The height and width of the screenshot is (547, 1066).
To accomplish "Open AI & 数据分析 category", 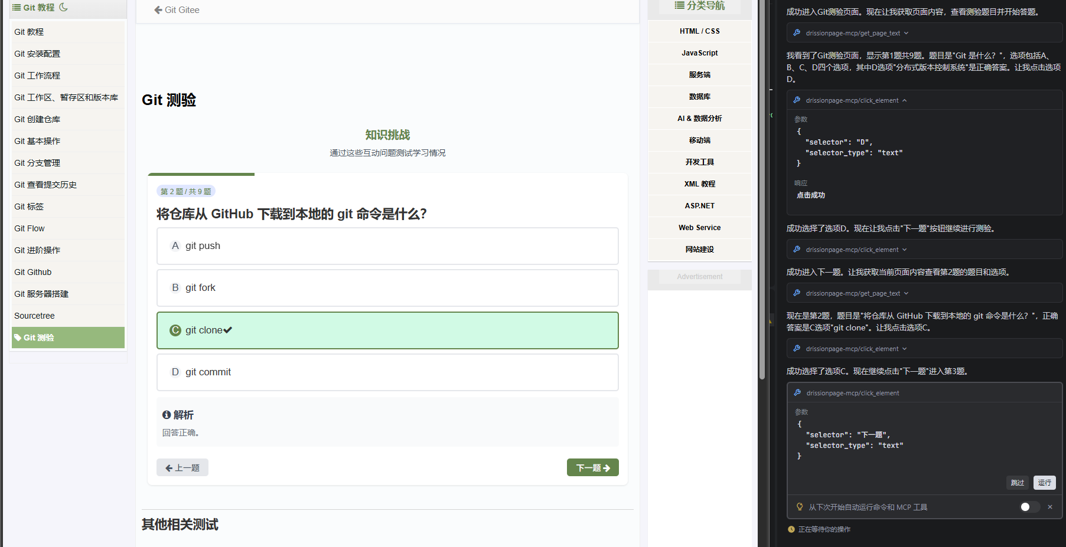I will (x=700, y=119).
